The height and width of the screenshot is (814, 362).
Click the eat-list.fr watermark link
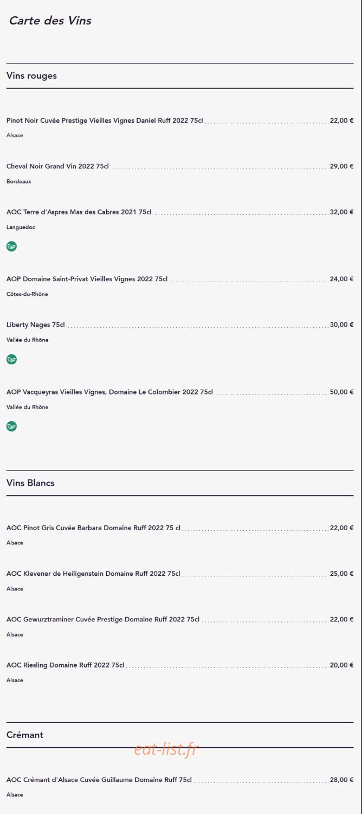coord(166,749)
